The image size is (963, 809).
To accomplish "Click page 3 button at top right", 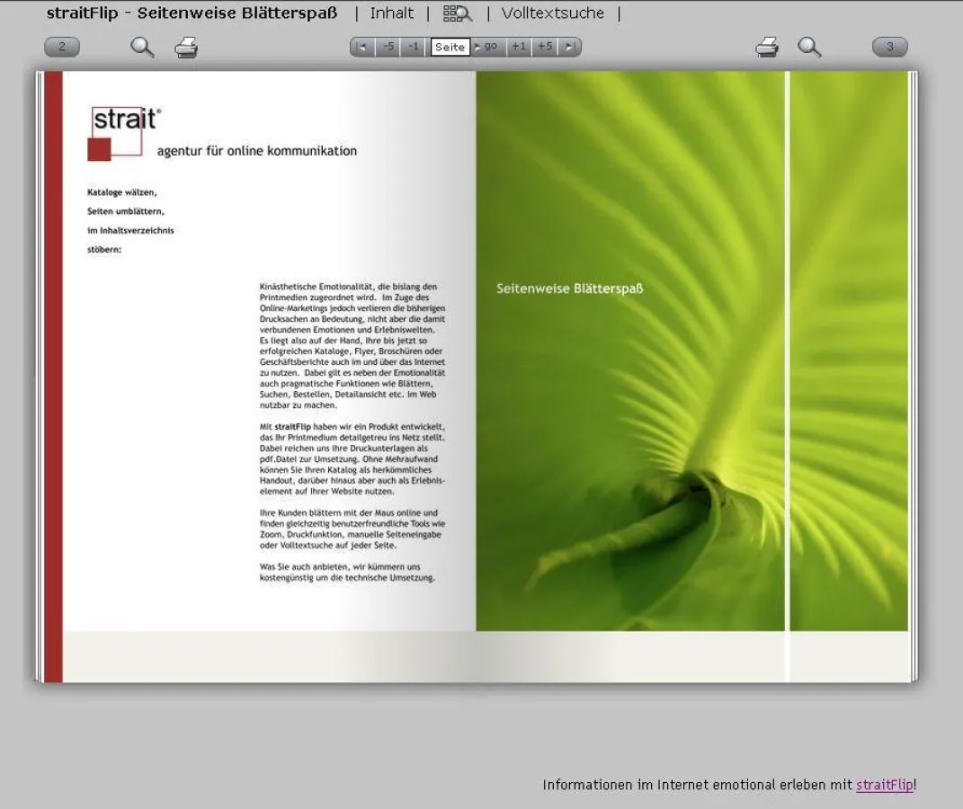I will point(889,48).
